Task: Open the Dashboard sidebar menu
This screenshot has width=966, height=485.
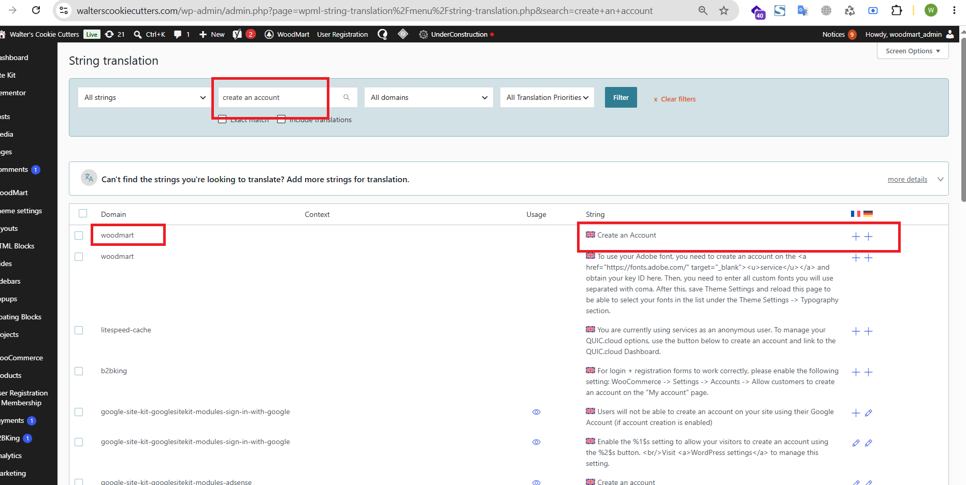Action: (x=15, y=57)
